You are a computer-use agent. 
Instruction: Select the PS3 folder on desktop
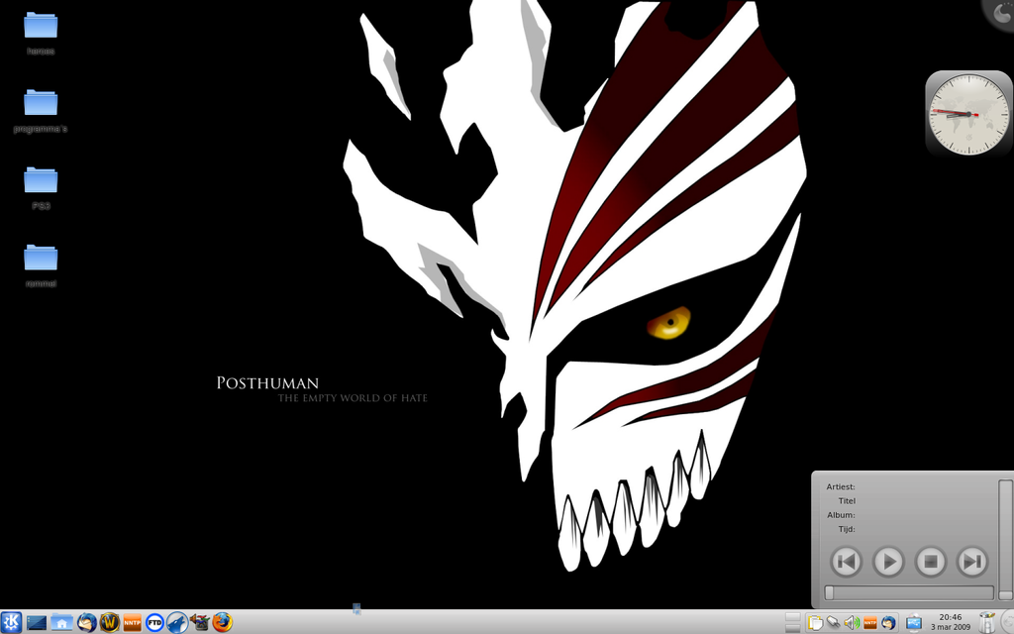point(41,187)
